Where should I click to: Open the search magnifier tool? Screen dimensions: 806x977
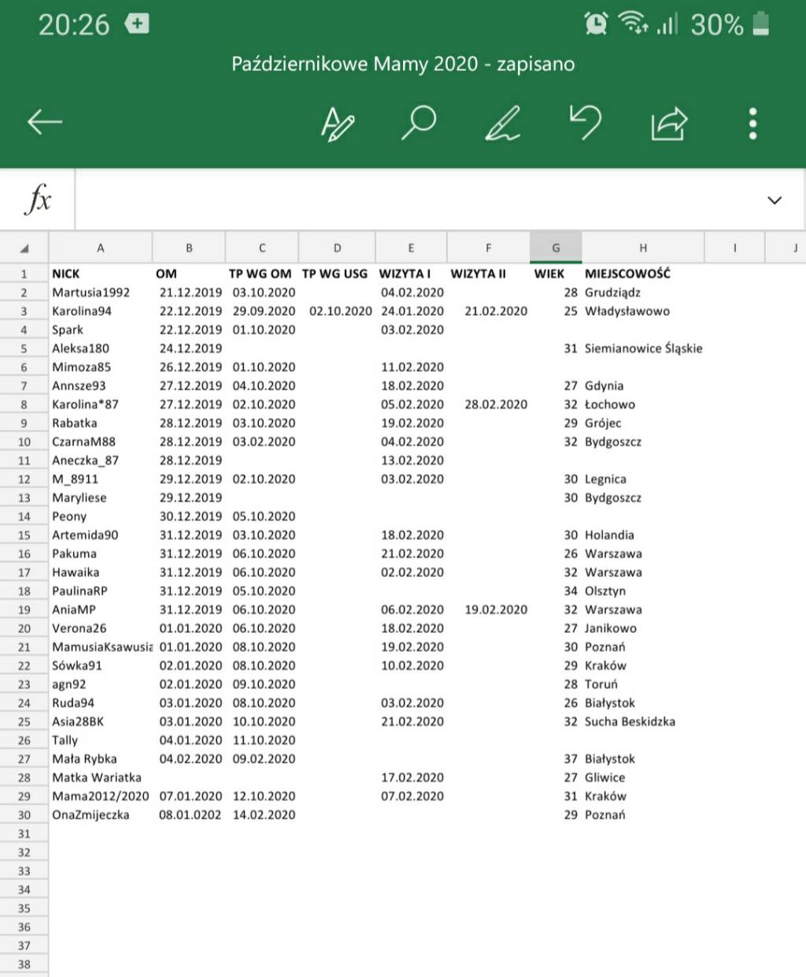click(x=419, y=123)
